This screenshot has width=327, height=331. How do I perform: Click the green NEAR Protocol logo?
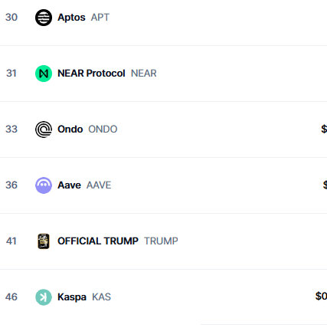pos(44,74)
